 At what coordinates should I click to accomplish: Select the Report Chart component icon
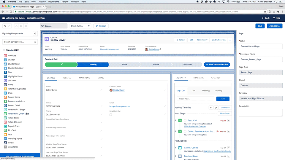click(5, 126)
